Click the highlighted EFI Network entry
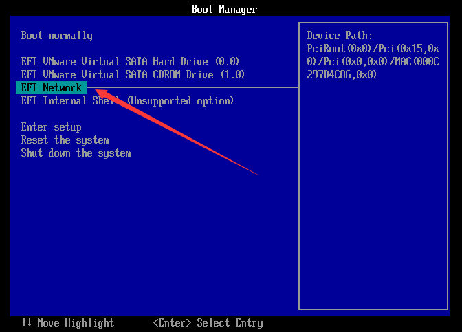Image resolution: width=462 pixels, height=332 pixels. [52, 87]
